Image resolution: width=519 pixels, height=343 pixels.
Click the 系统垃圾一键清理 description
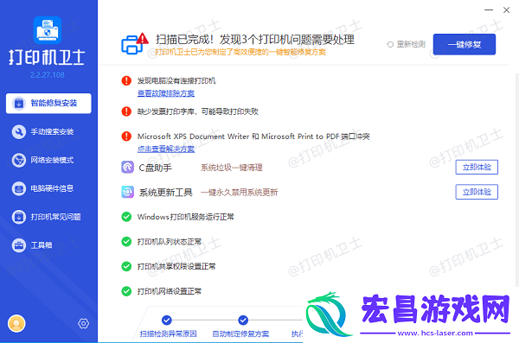pos(231,168)
